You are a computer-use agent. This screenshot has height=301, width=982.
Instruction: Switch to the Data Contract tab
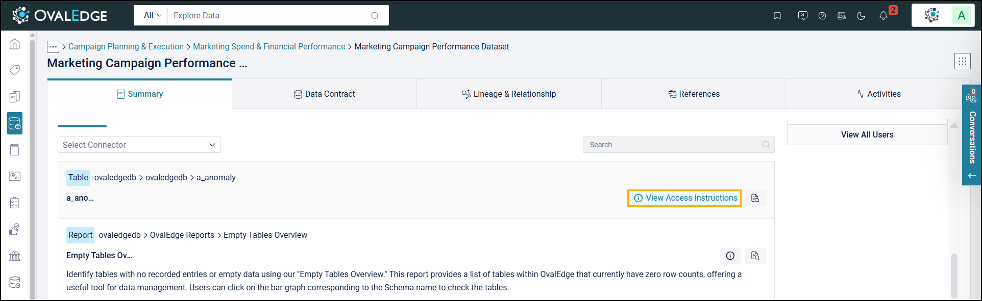(x=325, y=94)
